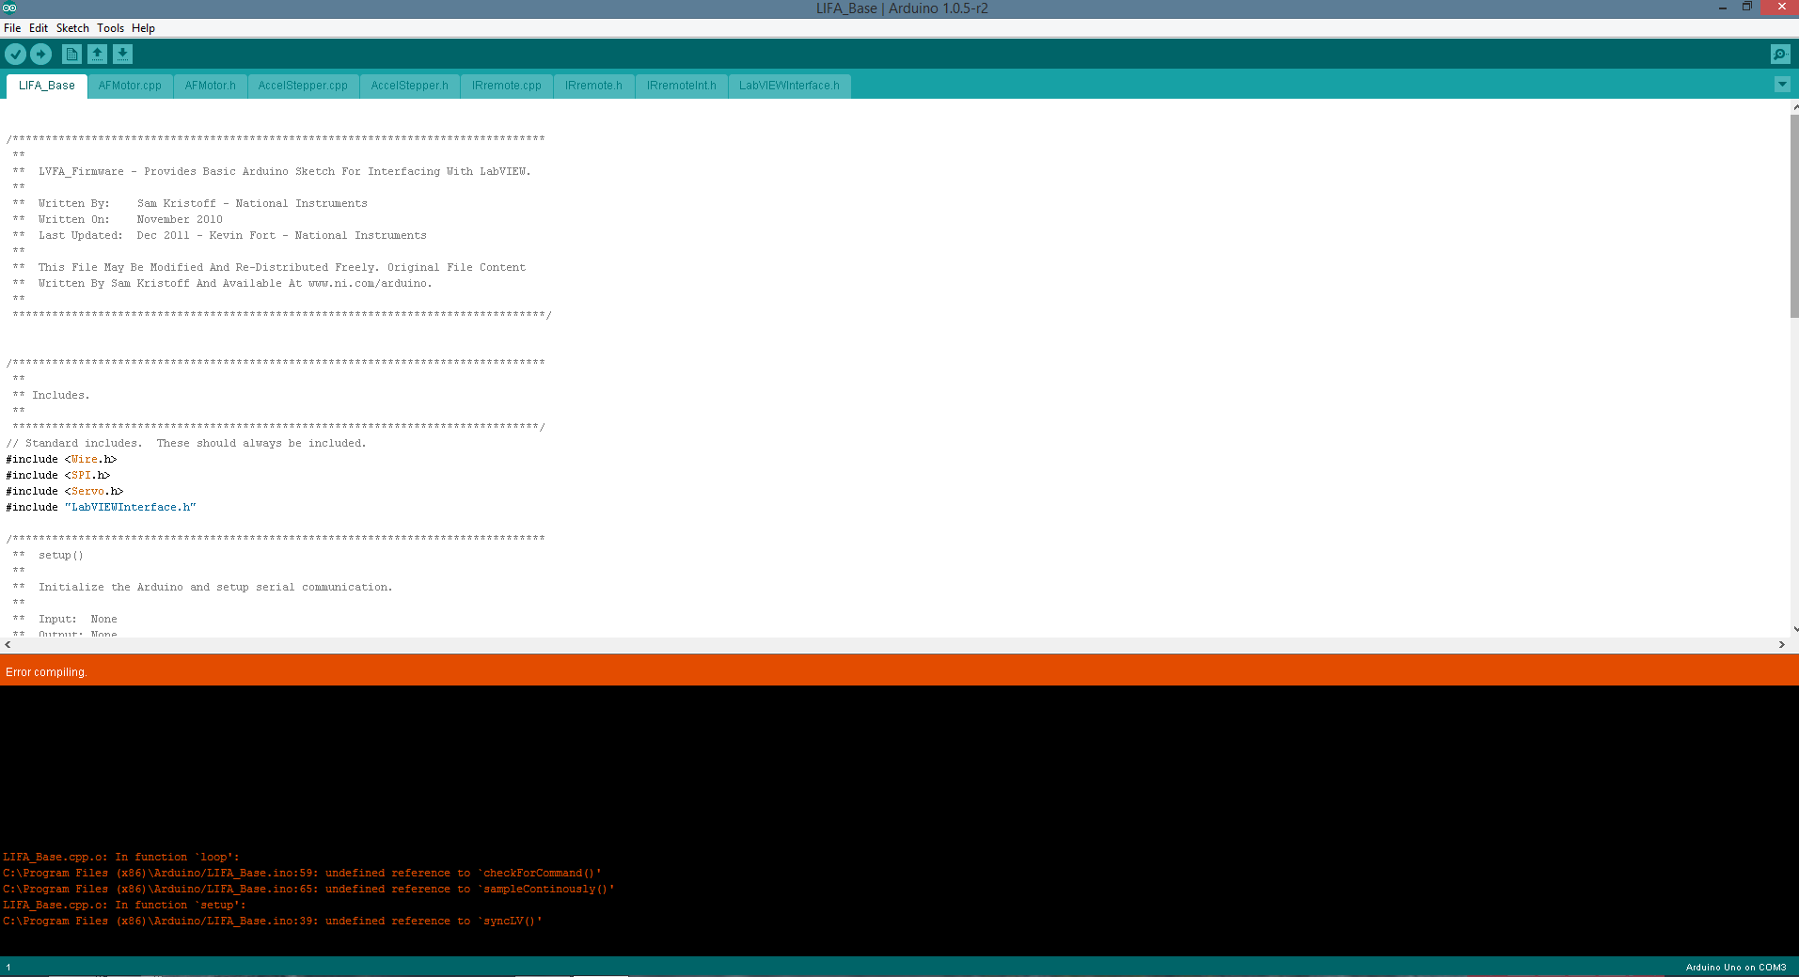
Task: Click the '#include "LabVIEWInterface.h"' line
Action: [102, 508]
